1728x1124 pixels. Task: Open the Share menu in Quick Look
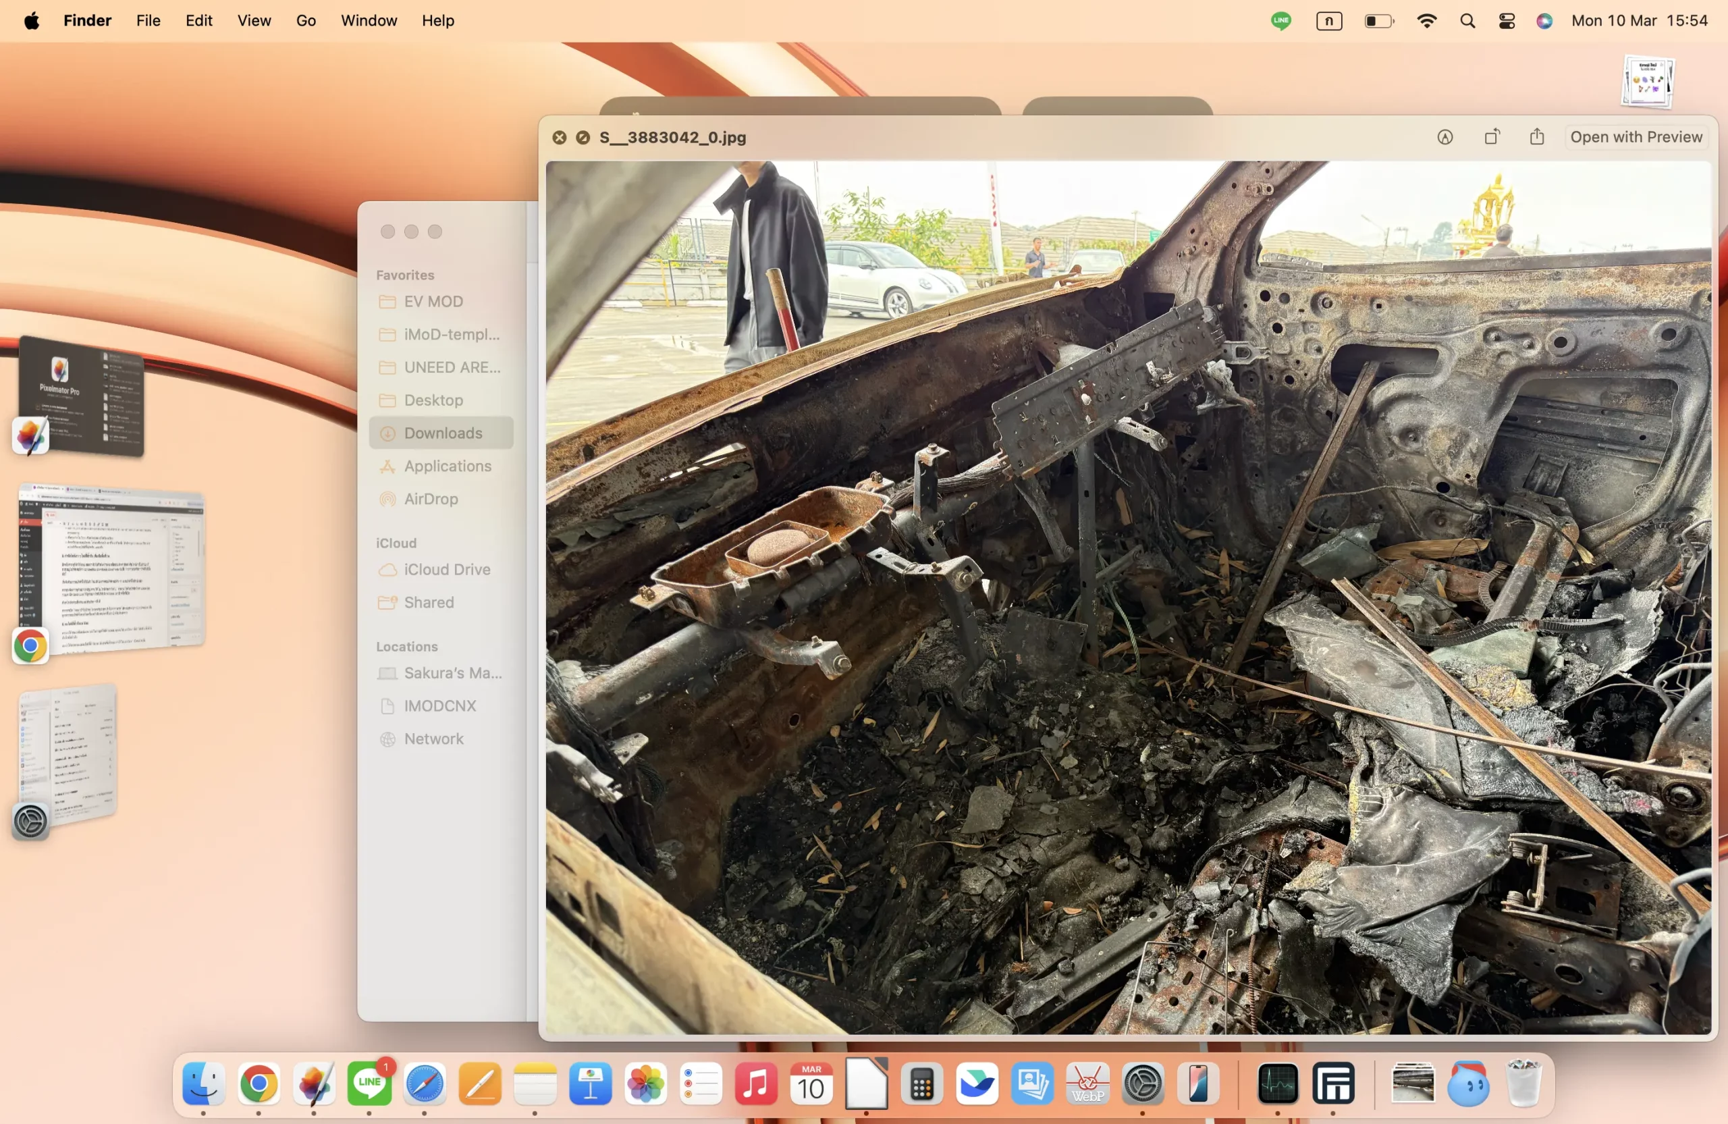pyautogui.click(x=1537, y=137)
